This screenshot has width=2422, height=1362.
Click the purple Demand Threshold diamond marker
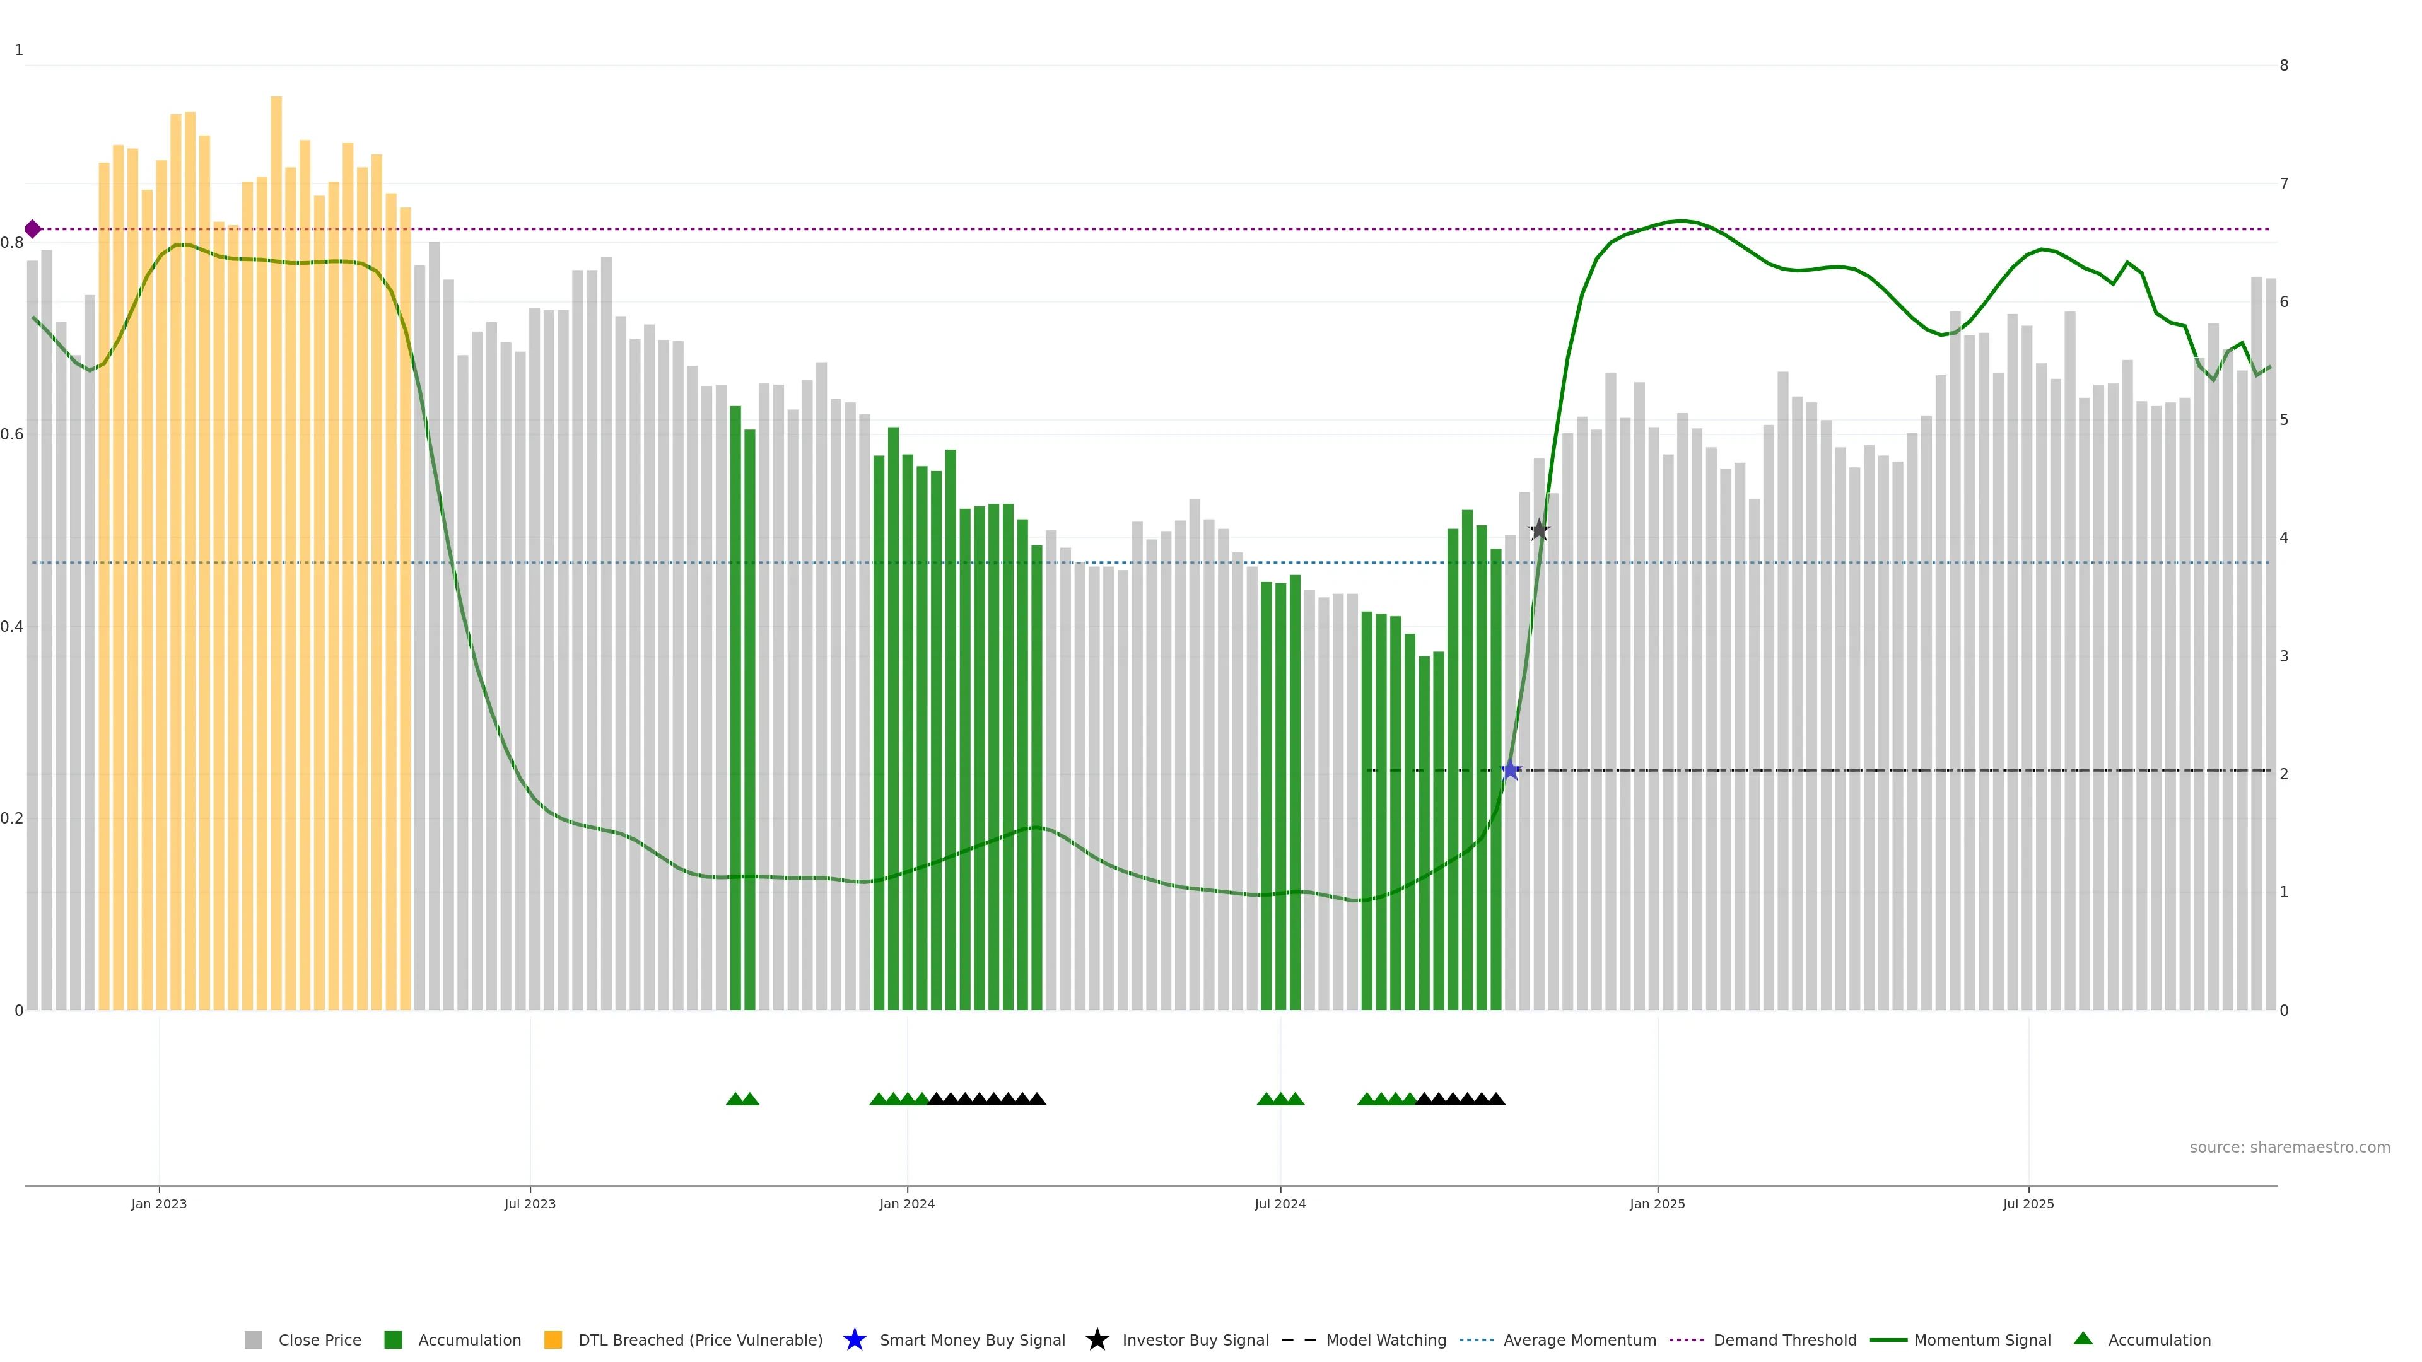click(33, 230)
